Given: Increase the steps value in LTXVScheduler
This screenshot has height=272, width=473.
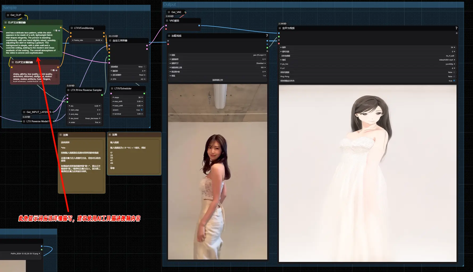Looking at the screenshot, I should 142,98.
